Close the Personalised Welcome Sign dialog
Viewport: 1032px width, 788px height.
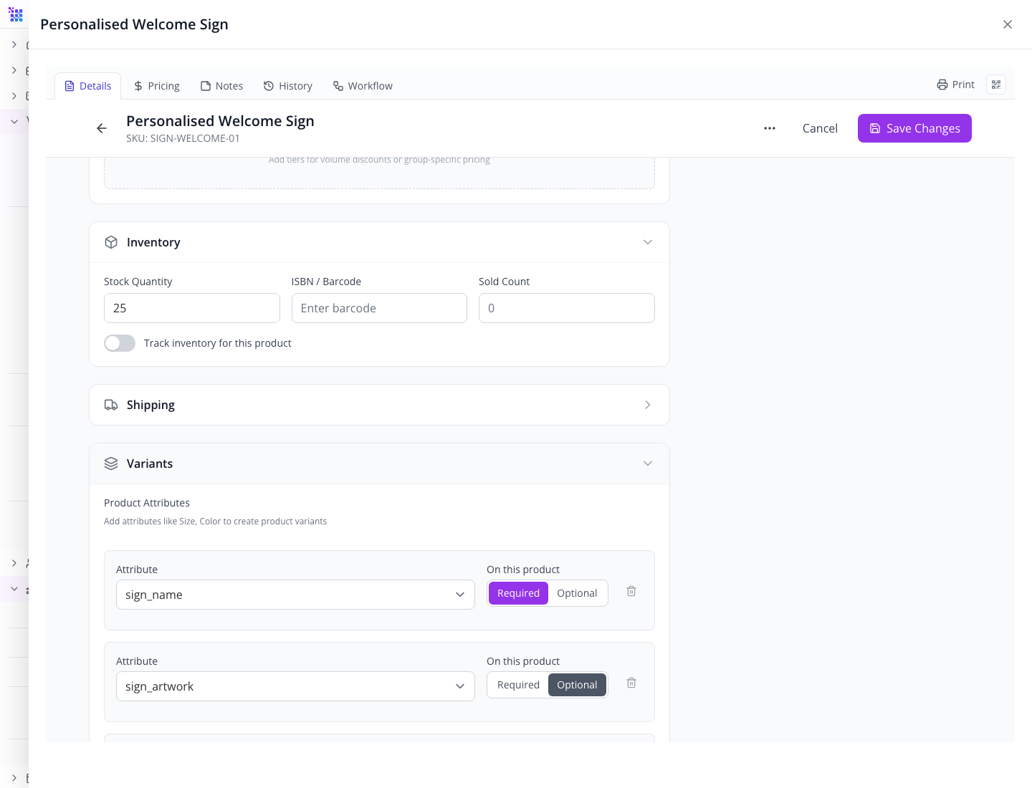pyautogui.click(x=1008, y=24)
